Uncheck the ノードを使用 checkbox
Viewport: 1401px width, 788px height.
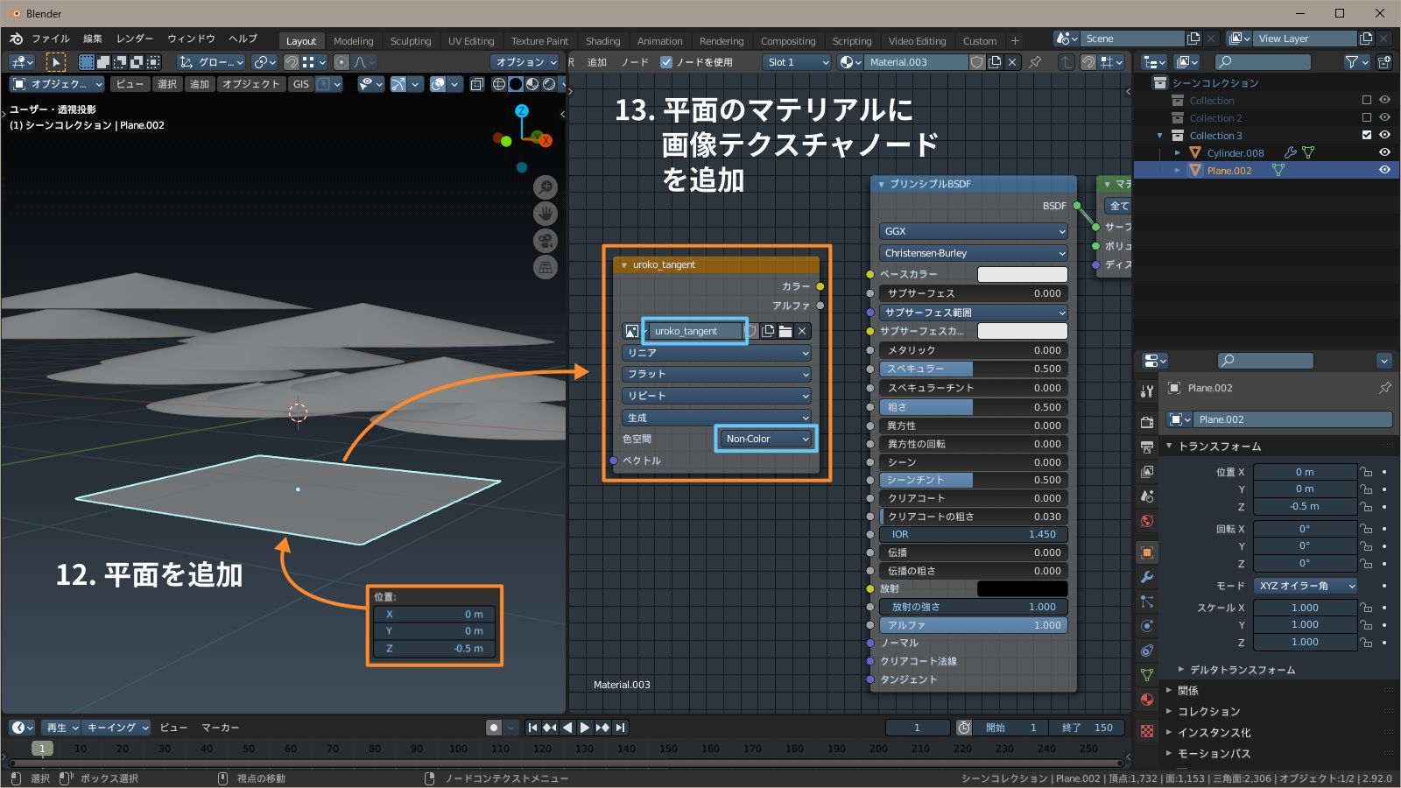click(x=666, y=62)
